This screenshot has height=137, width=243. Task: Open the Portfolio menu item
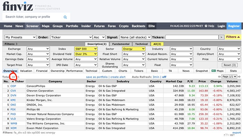(x=72, y=26)
